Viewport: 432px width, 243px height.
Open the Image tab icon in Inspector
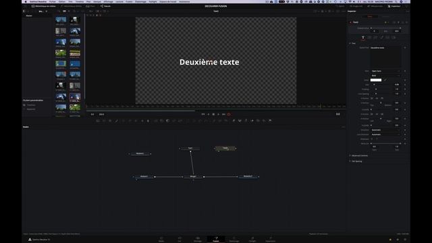click(x=387, y=38)
